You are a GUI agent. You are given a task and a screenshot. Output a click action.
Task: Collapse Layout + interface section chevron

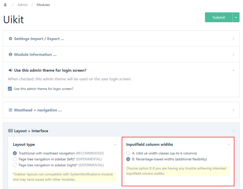[233, 131]
